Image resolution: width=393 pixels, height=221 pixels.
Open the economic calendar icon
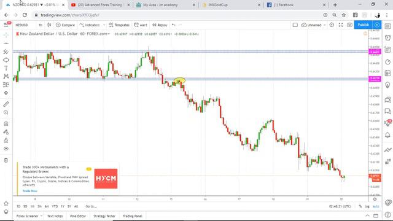click(x=387, y=73)
